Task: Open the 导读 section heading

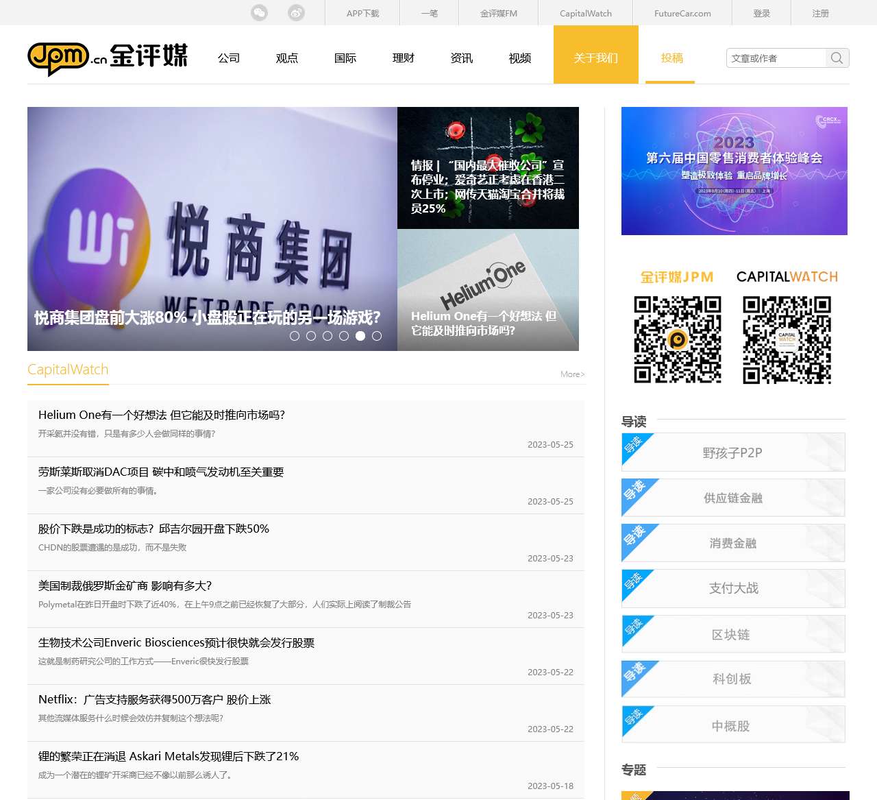Action: tap(635, 422)
